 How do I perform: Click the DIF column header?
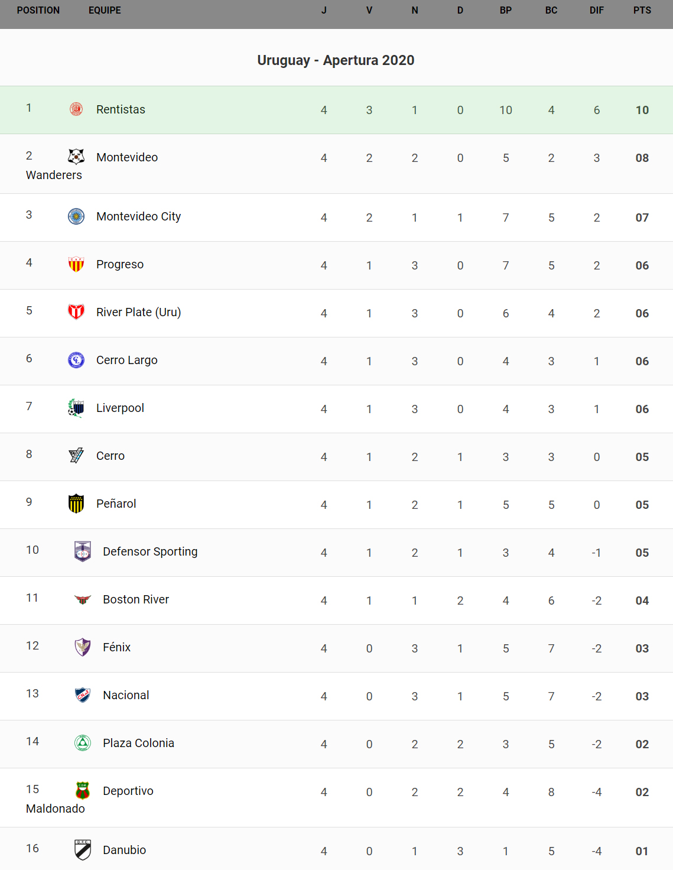point(596,11)
